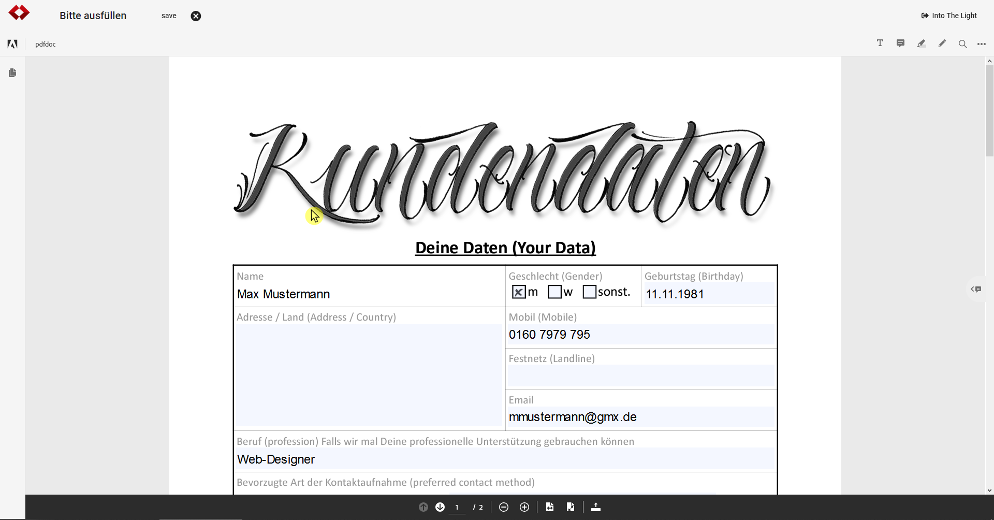This screenshot has width=994, height=520.
Task: Uncheck the 'm' gender checkbox
Action: [519, 292]
